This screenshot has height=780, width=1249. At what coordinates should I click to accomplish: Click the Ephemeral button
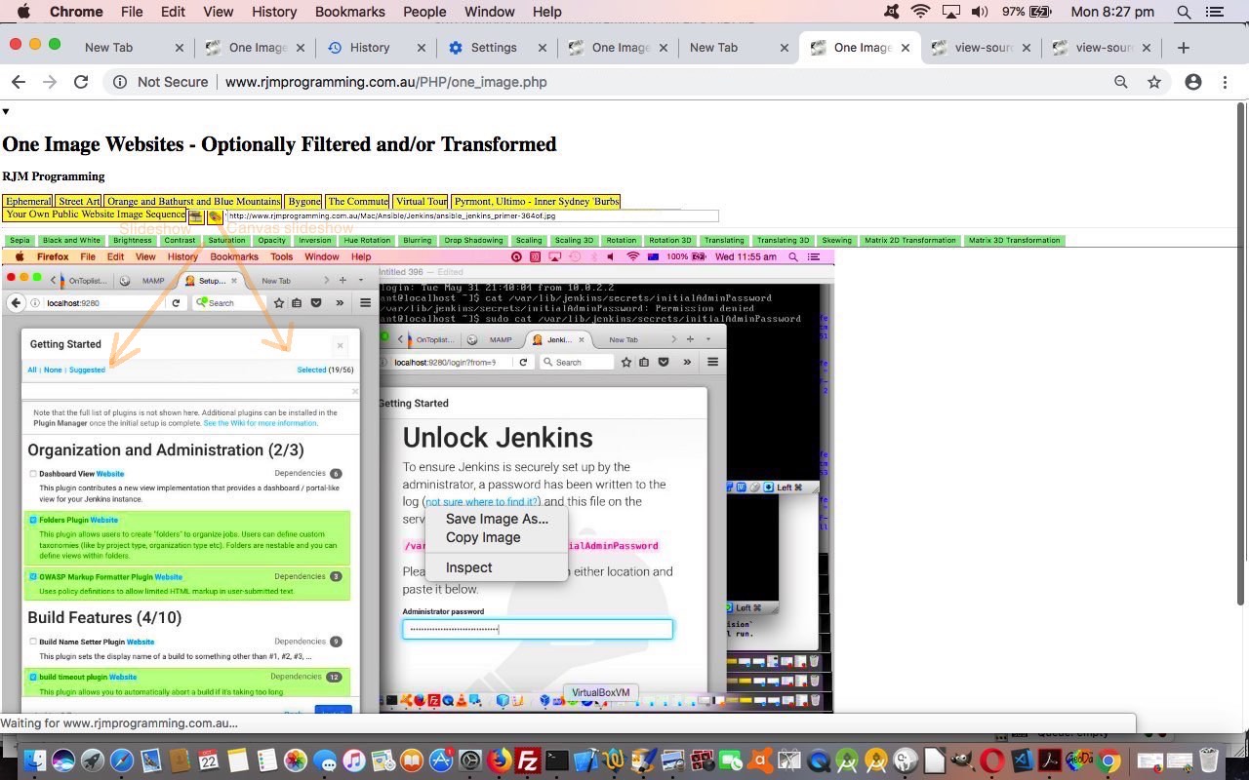(x=27, y=201)
